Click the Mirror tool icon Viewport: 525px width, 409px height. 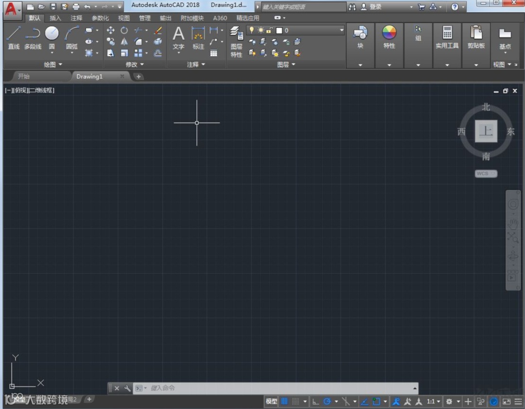coord(124,41)
